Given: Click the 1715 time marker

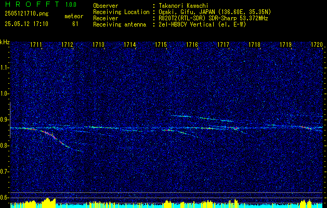Looking at the screenshot, I should [161, 44].
